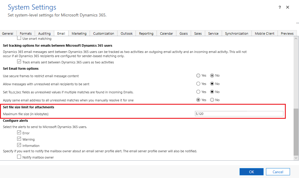Select No for To,cc,bcc unresolved values
The height and width of the screenshot is (178, 299).
point(212,92)
